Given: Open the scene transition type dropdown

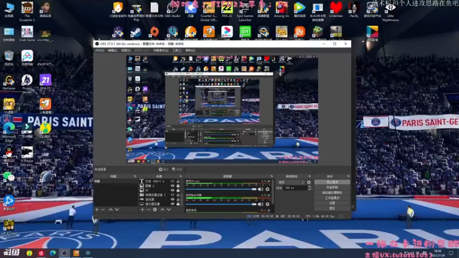Looking at the screenshot, I should [291, 182].
